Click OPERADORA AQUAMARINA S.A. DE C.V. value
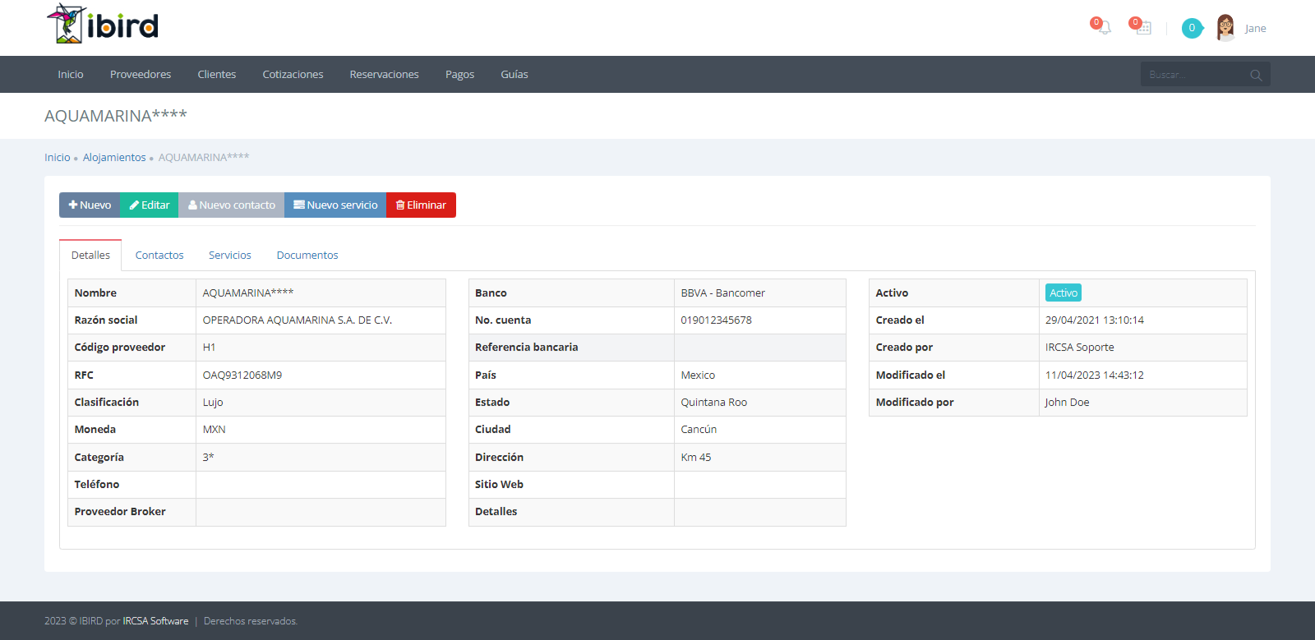This screenshot has width=1315, height=640. click(x=298, y=320)
